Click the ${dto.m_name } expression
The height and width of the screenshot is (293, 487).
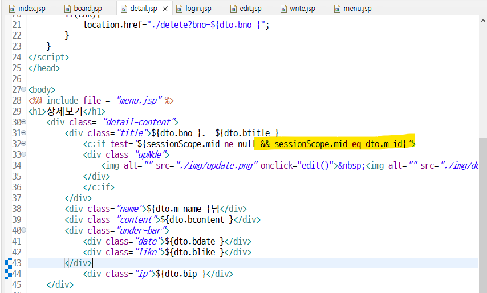pos(178,209)
